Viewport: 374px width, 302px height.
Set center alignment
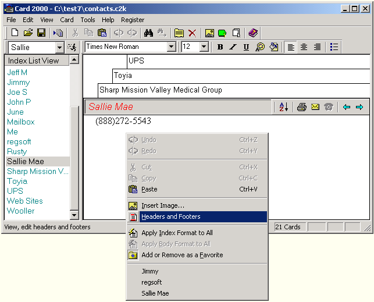tap(304, 47)
